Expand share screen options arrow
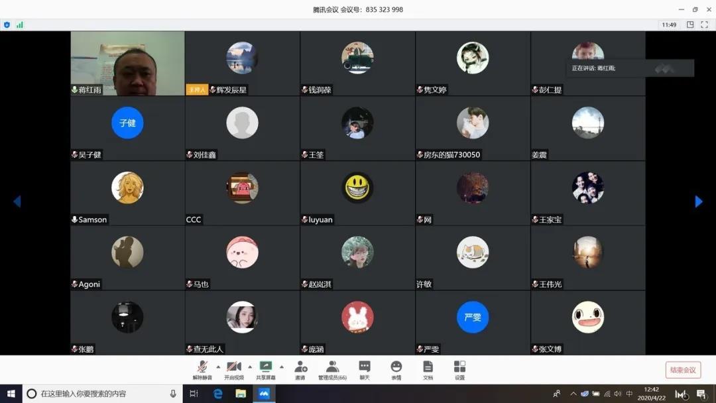This screenshot has width=716, height=403. 282,367
